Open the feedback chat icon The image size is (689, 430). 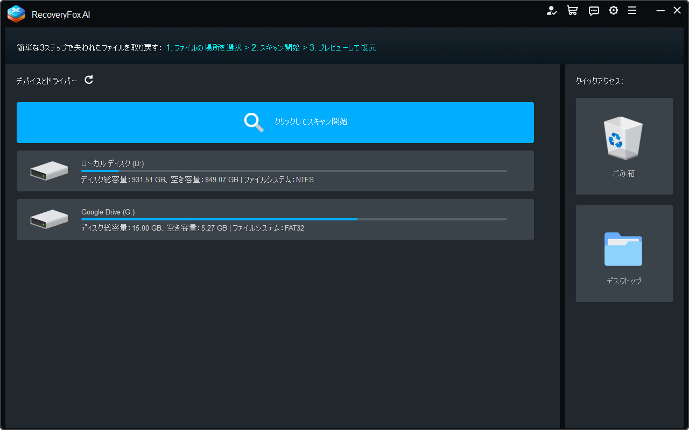pyautogui.click(x=593, y=10)
